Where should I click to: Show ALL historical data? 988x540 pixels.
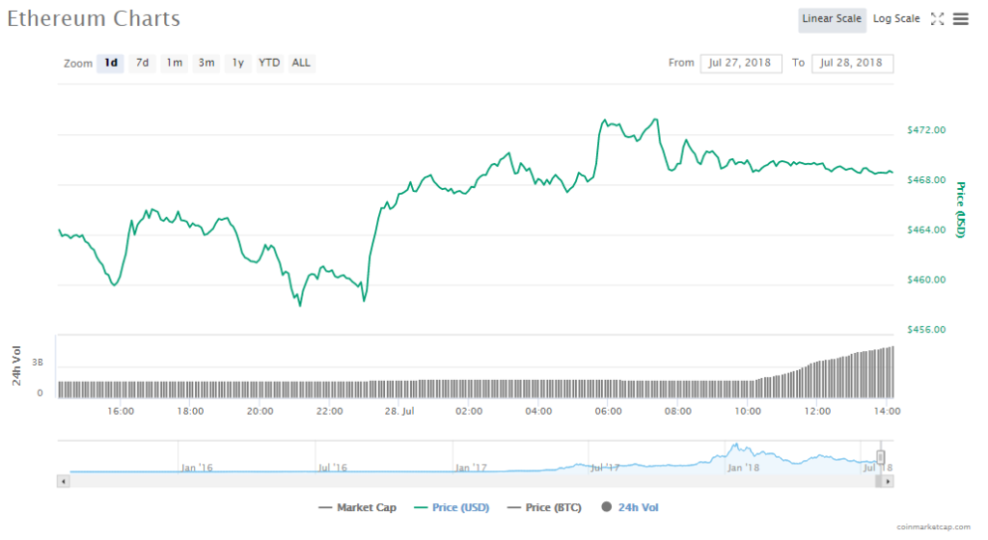pos(301,64)
